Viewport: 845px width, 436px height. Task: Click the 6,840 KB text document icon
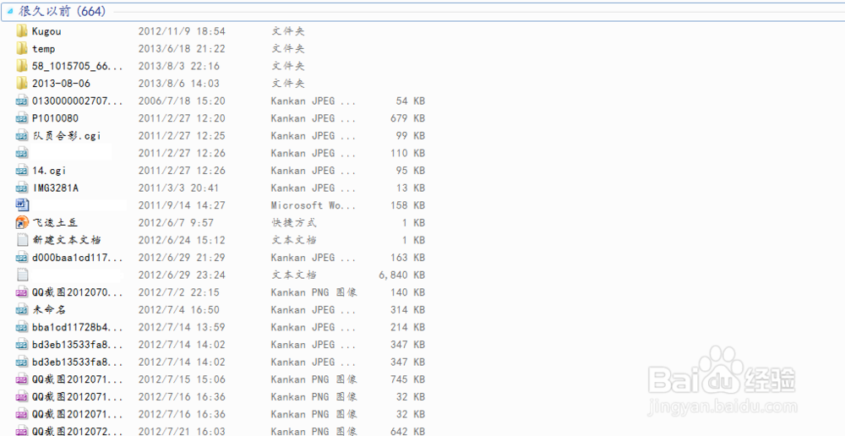pyautogui.click(x=22, y=275)
